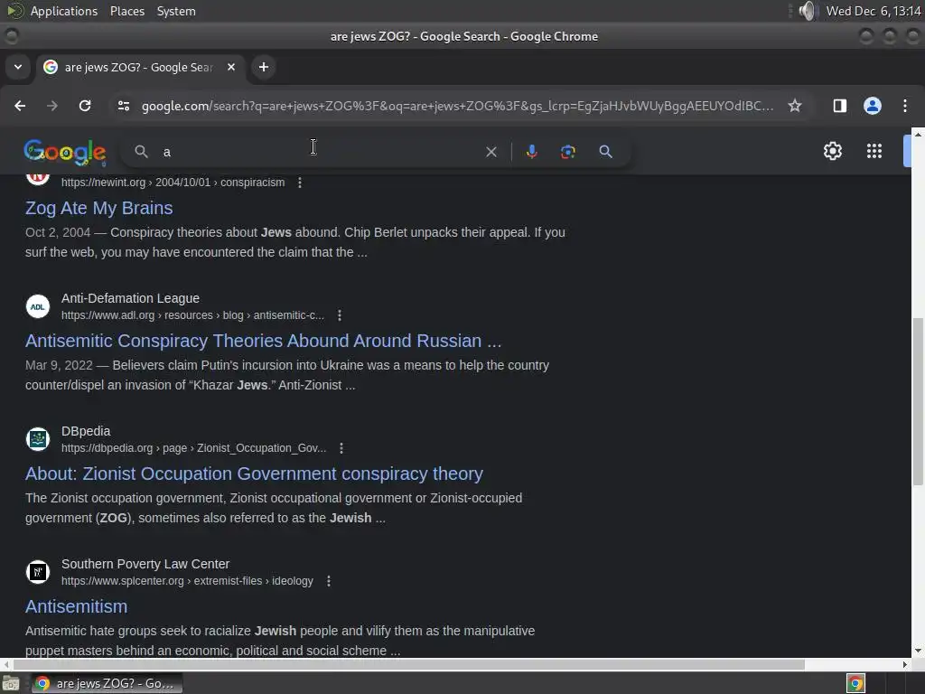Open Google apps grid

(874, 151)
